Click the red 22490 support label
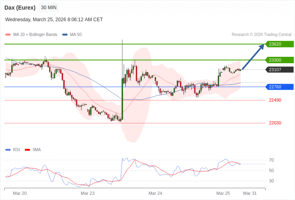Viewport: 295px width, 200px height. pyautogui.click(x=275, y=100)
